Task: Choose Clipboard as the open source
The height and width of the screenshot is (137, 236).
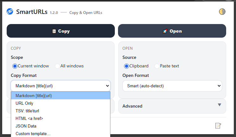Action: 127,66
